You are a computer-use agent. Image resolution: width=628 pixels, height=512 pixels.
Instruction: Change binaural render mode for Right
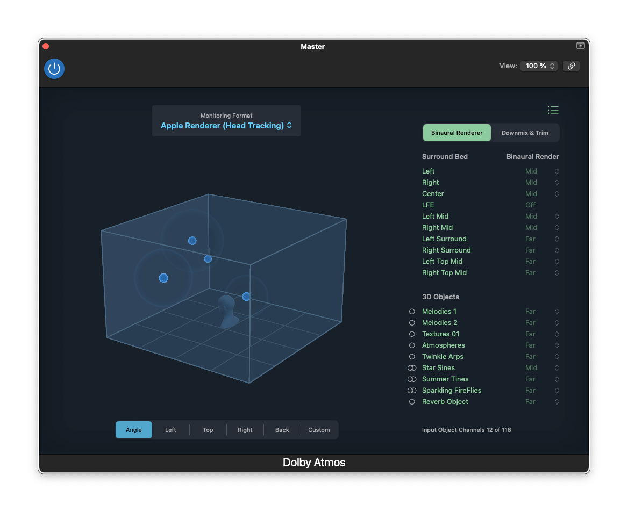556,183
